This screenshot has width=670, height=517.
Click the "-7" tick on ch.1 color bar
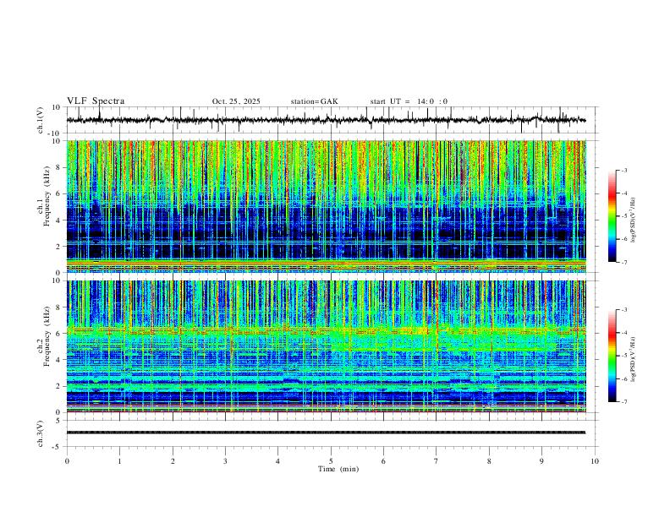point(623,262)
